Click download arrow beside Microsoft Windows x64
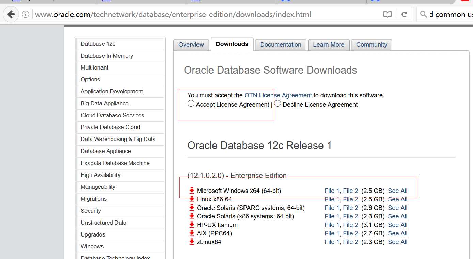This screenshot has width=473, height=259. click(192, 191)
